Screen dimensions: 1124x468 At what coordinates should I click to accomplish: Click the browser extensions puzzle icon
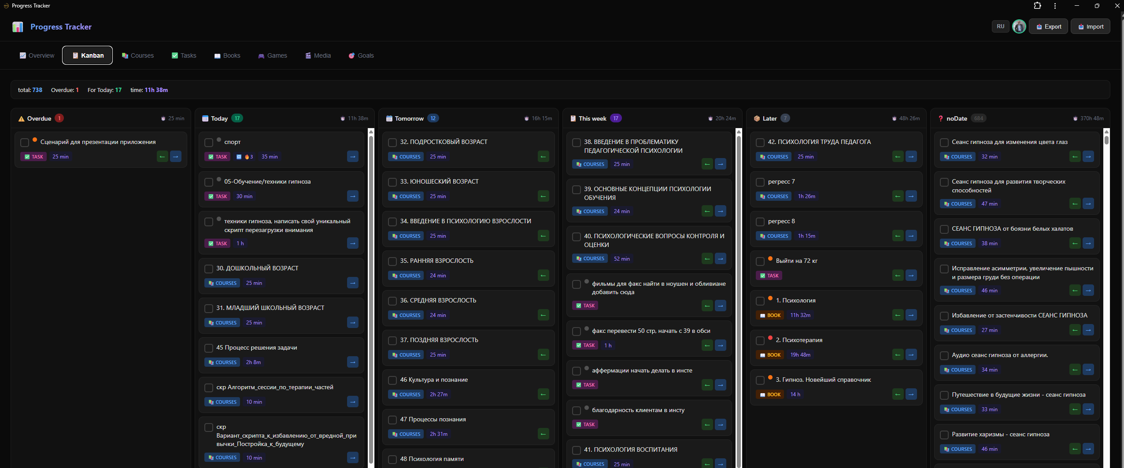point(1038,6)
